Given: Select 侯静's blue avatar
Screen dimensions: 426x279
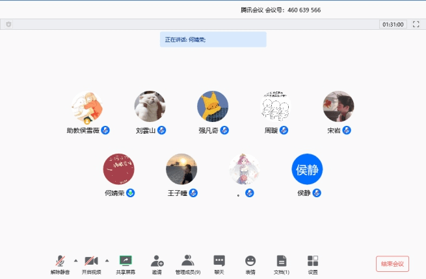Looking at the screenshot, I should pyautogui.click(x=307, y=169).
